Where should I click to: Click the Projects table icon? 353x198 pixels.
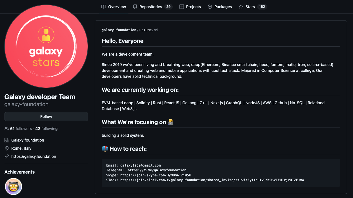click(182, 7)
